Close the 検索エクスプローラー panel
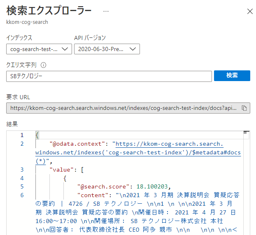 250,12
